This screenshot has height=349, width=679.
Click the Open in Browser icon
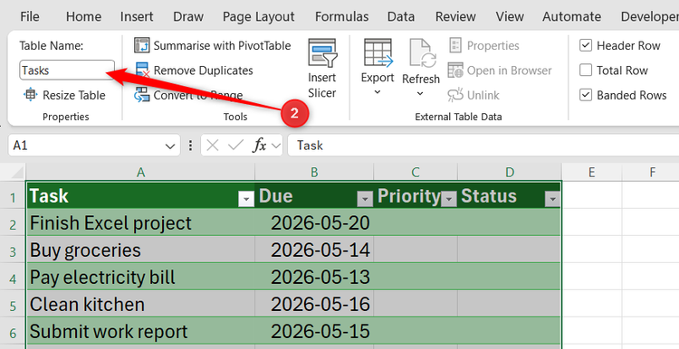tap(455, 70)
